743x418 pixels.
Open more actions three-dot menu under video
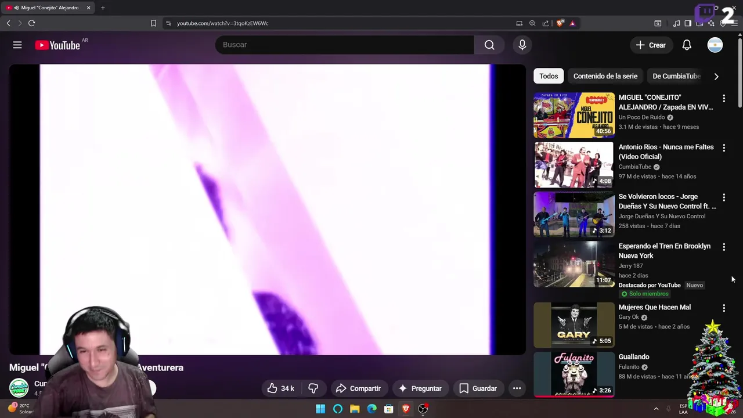(x=517, y=388)
